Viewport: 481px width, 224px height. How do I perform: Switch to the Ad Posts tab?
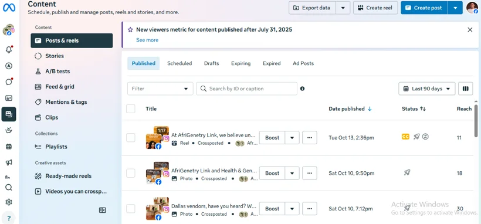(303, 63)
